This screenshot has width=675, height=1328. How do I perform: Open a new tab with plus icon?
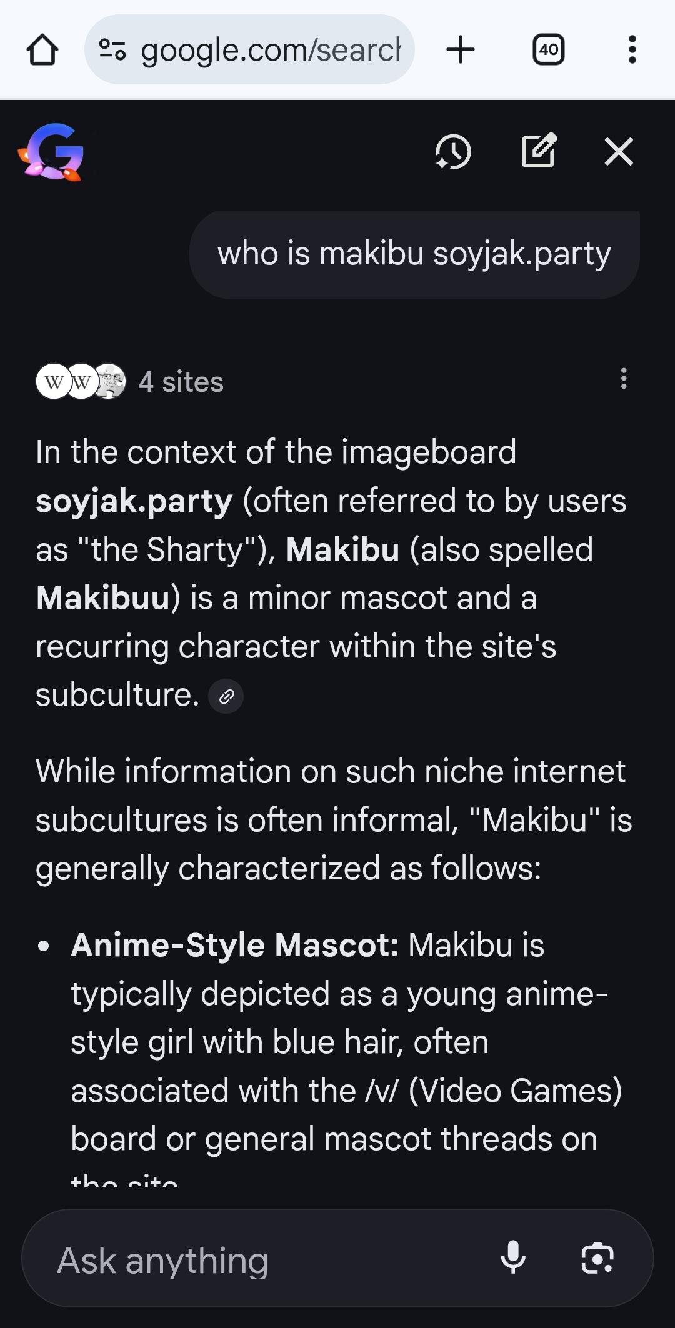(x=461, y=50)
